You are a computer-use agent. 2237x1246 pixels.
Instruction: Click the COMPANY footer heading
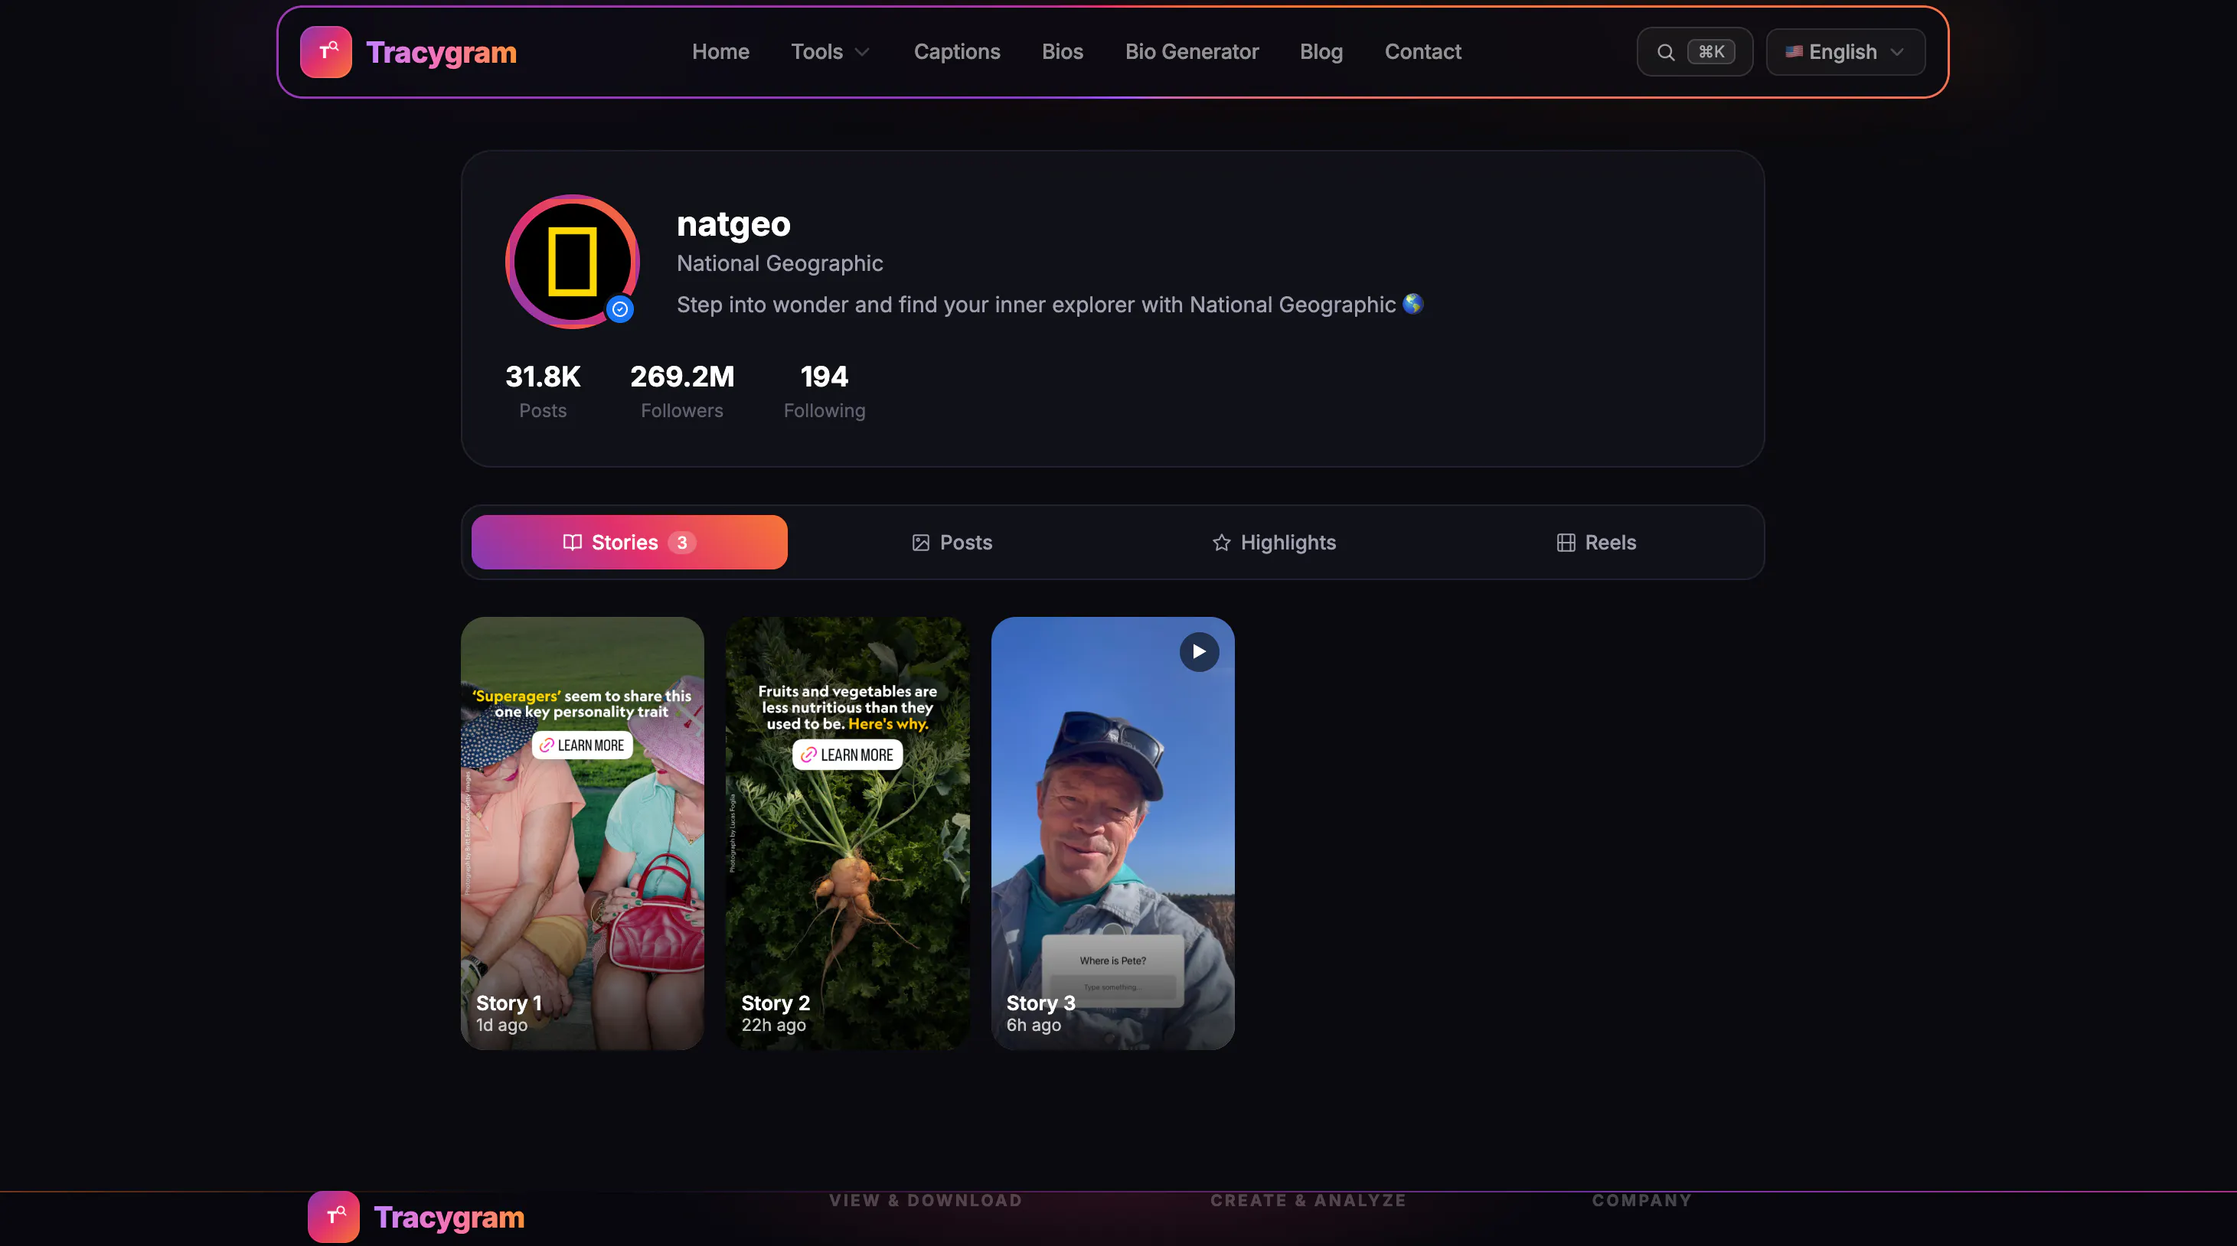coord(1641,1200)
